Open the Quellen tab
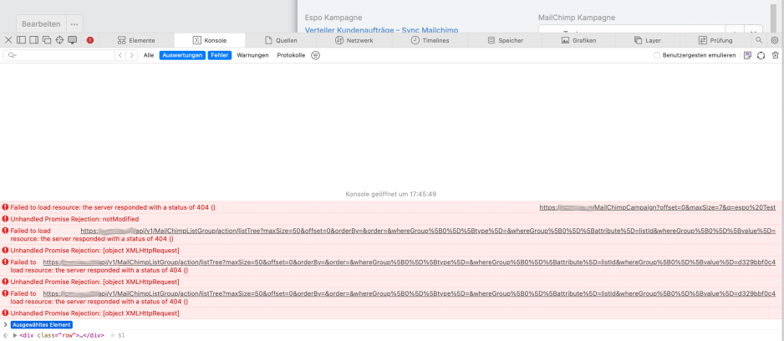The image size is (784, 341). pos(281,40)
